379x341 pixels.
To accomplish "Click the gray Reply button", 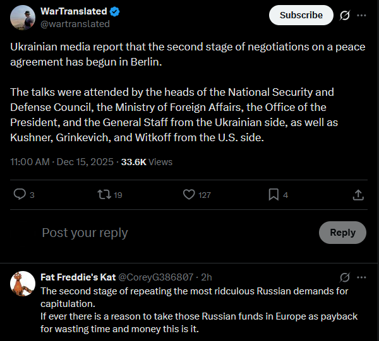I will (342, 233).
